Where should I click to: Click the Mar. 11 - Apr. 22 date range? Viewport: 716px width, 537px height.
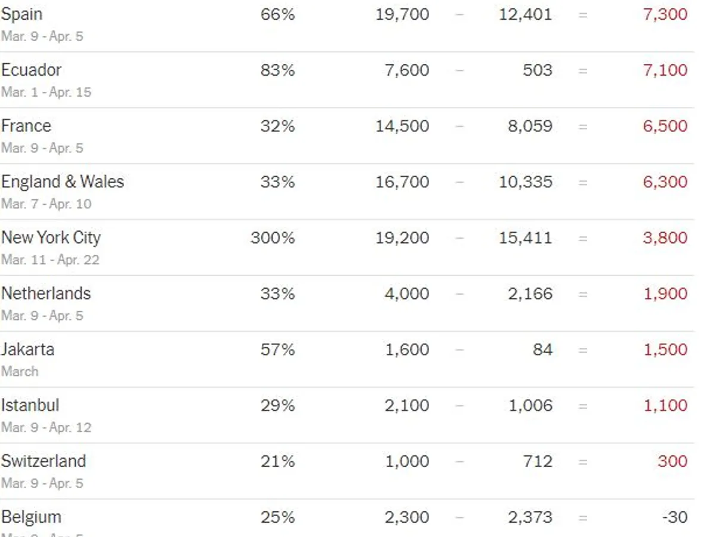pos(50,260)
